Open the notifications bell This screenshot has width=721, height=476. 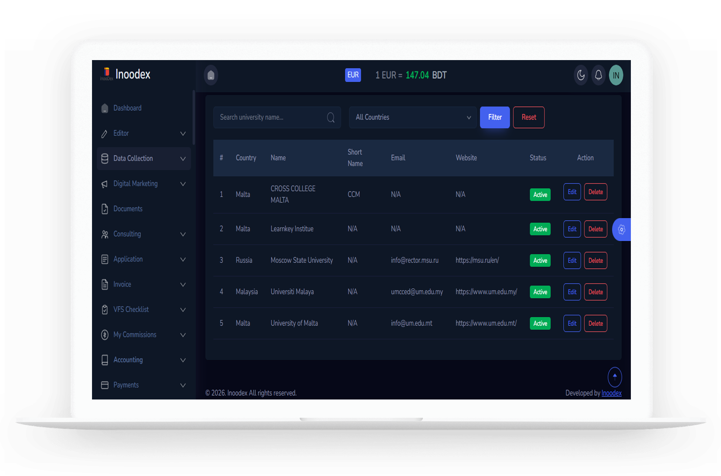pos(598,75)
